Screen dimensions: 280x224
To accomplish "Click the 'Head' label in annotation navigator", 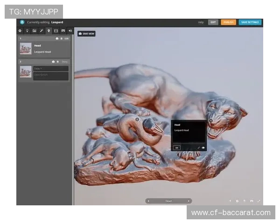I will [x=168, y=201].
